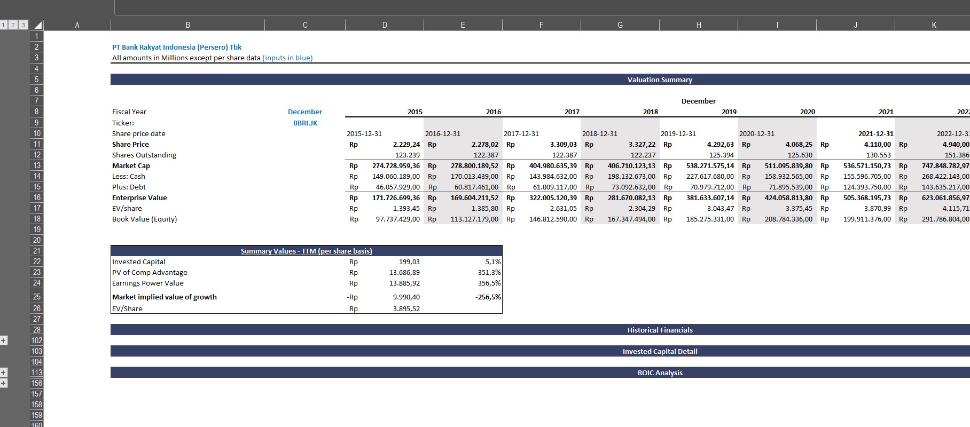Click the Select All corner triangle

coord(37,25)
